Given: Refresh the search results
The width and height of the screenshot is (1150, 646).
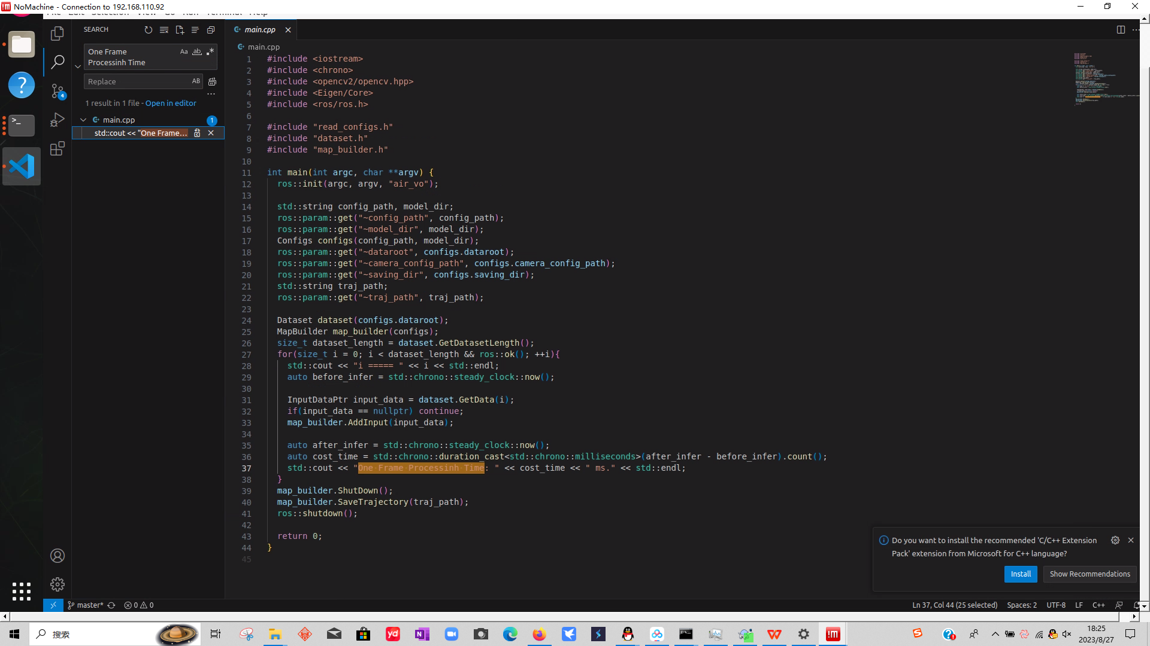Looking at the screenshot, I should click(x=149, y=30).
